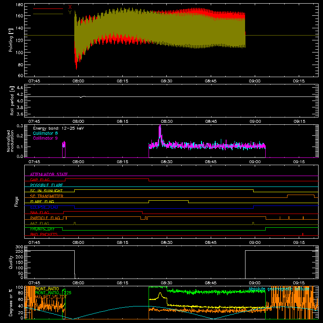Click the 'Roll period [s]' axis title

click(12, 101)
